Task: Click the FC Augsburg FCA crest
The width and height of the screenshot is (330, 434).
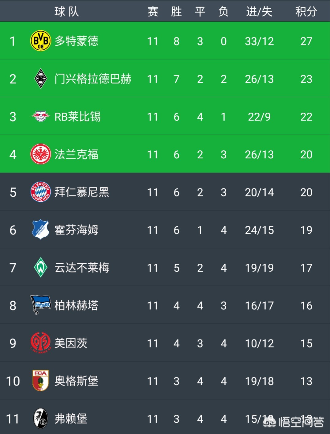Action: tap(41, 381)
